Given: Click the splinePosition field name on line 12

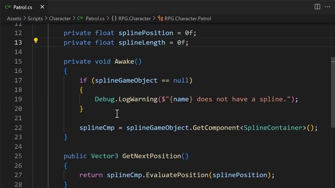Looking at the screenshot, I should pos(146,33).
